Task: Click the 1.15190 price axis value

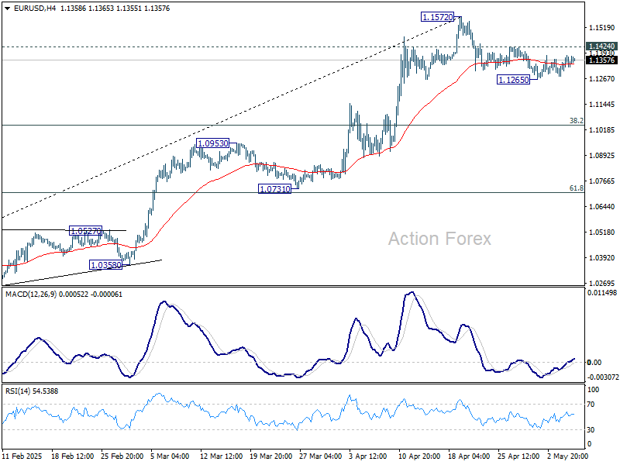Action: (602, 28)
